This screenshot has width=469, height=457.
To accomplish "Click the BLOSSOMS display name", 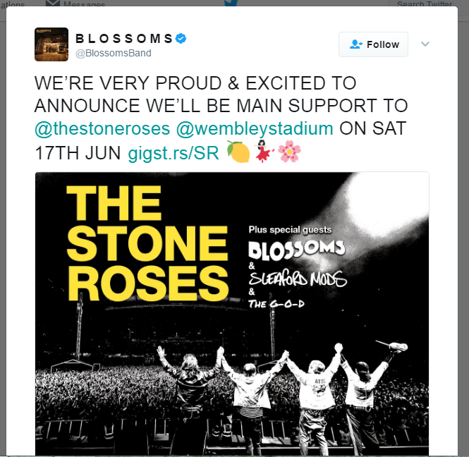I will click(x=123, y=38).
